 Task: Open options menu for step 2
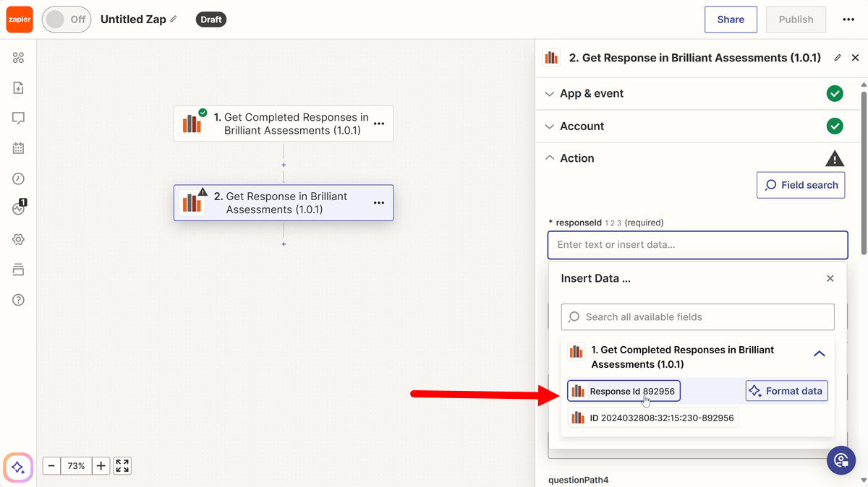(378, 203)
